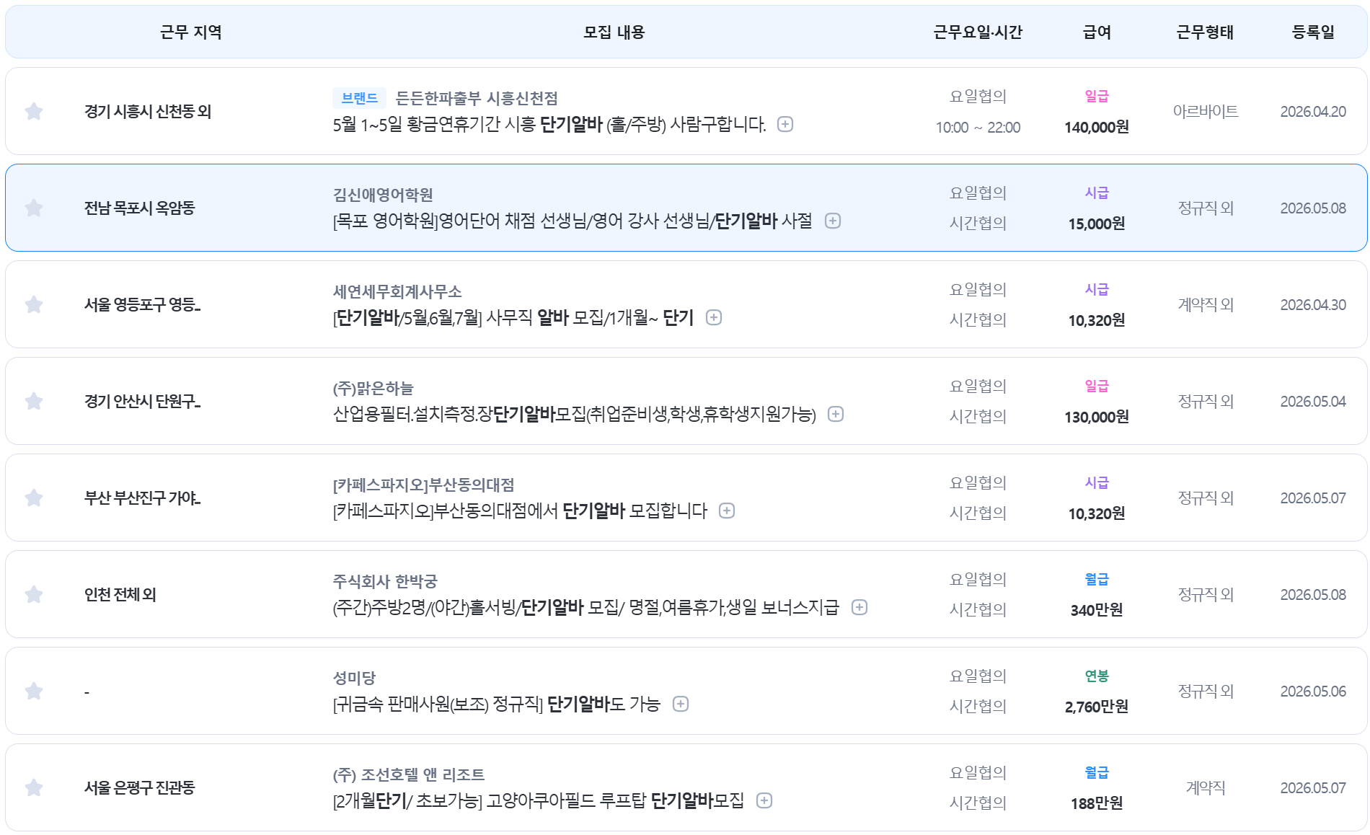Expand details for 목포 영어학원 listing

coord(833,221)
